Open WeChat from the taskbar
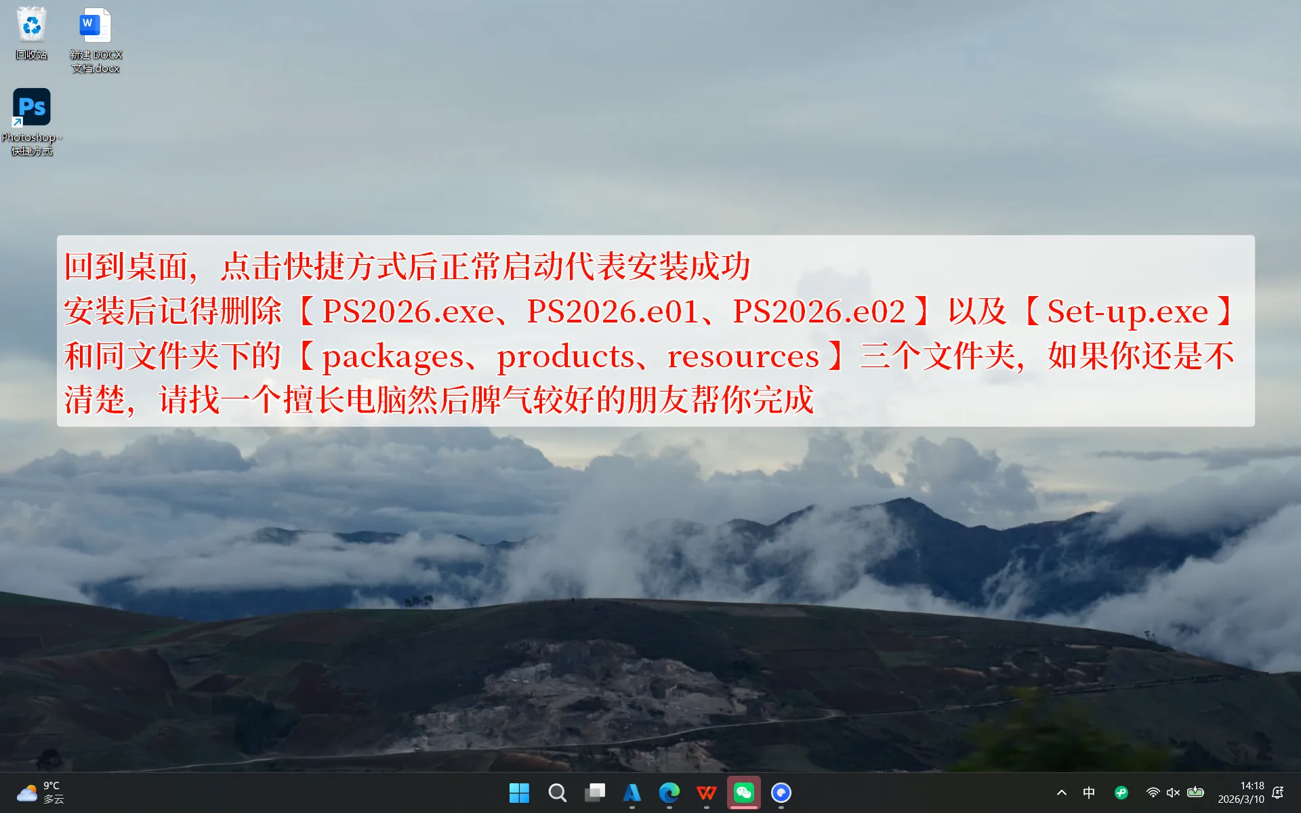Viewport: 1301px width, 813px height. [743, 793]
